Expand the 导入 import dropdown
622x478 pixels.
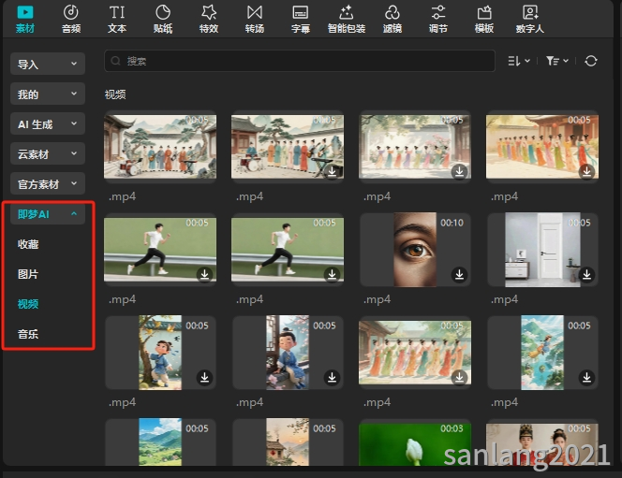[48, 64]
